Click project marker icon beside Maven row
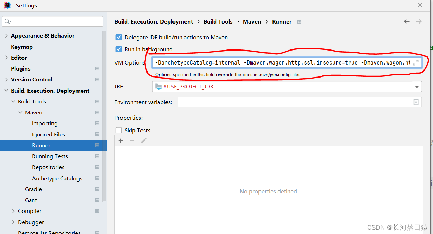The width and height of the screenshot is (433, 234). coord(98,113)
